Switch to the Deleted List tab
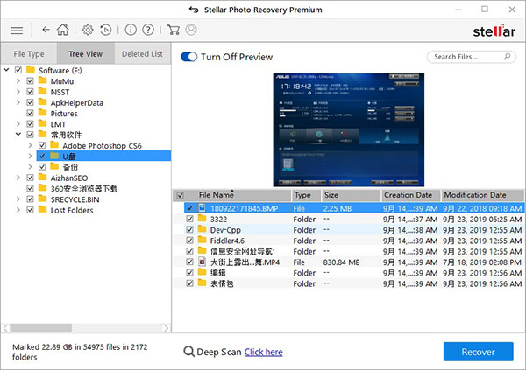 click(x=141, y=54)
